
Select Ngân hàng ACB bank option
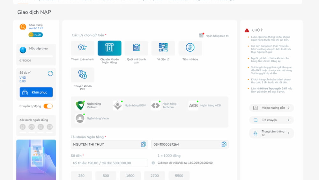click(x=205, y=105)
